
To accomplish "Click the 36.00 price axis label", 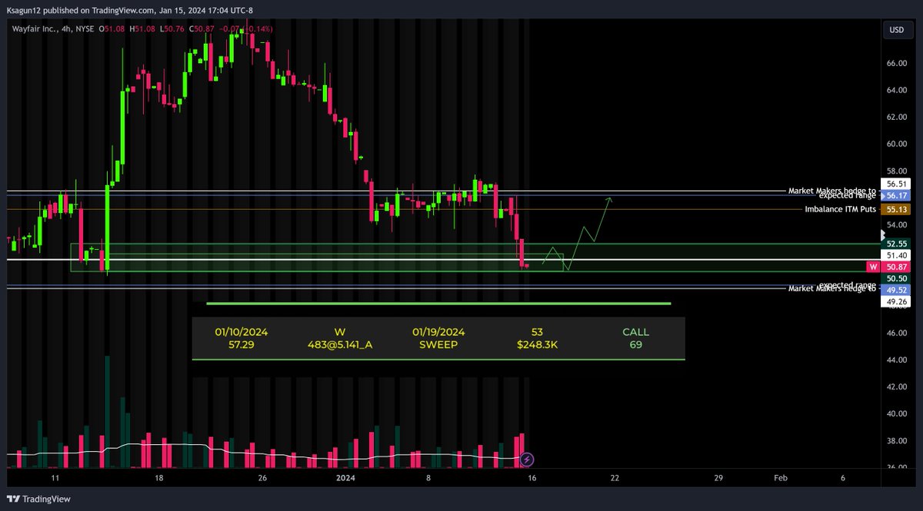I will pos(898,467).
